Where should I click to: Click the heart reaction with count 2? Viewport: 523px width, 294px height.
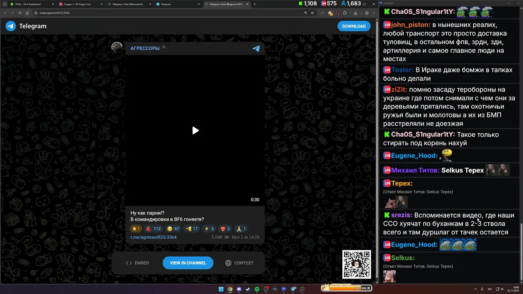tap(225, 229)
